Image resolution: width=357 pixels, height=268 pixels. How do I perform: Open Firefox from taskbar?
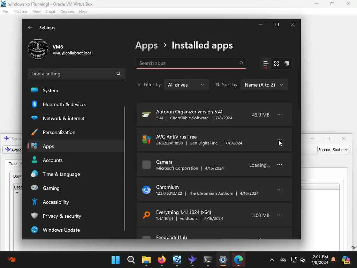[162, 260]
